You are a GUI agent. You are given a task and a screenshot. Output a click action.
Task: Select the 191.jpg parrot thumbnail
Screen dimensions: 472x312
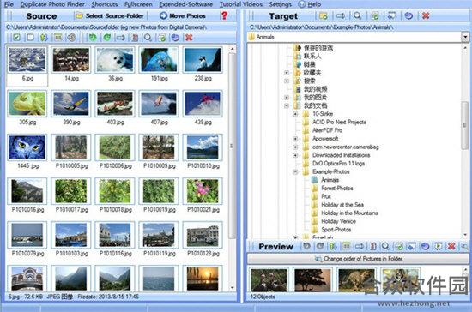tap(159, 60)
